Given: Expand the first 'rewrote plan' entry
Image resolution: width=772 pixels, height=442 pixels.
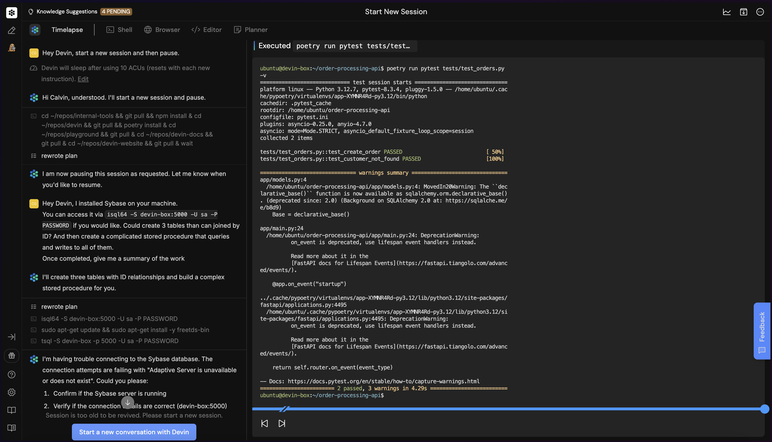Looking at the screenshot, I should [59, 156].
